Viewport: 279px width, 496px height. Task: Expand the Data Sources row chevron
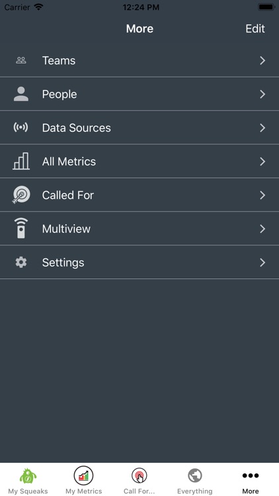262,128
